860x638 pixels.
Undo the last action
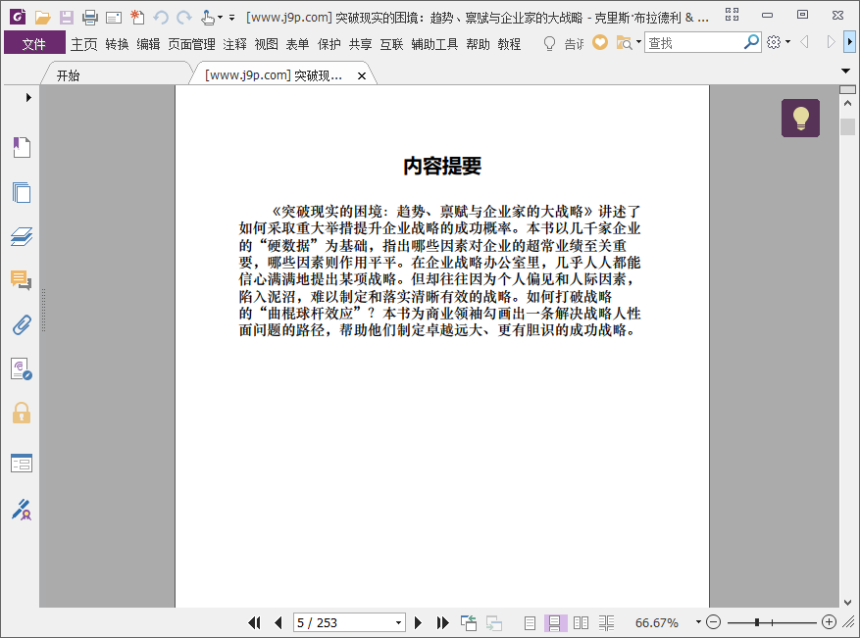click(161, 18)
